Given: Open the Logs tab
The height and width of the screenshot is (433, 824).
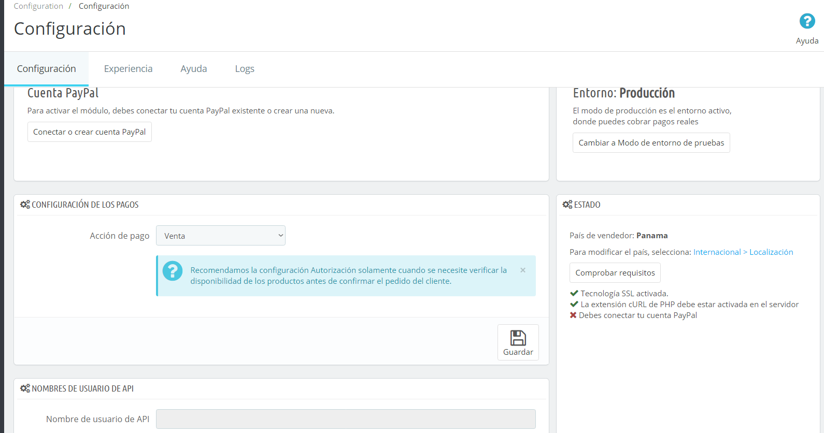Looking at the screenshot, I should [245, 69].
